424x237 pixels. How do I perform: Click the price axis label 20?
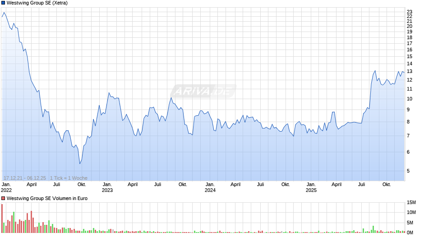pyautogui.click(x=410, y=26)
